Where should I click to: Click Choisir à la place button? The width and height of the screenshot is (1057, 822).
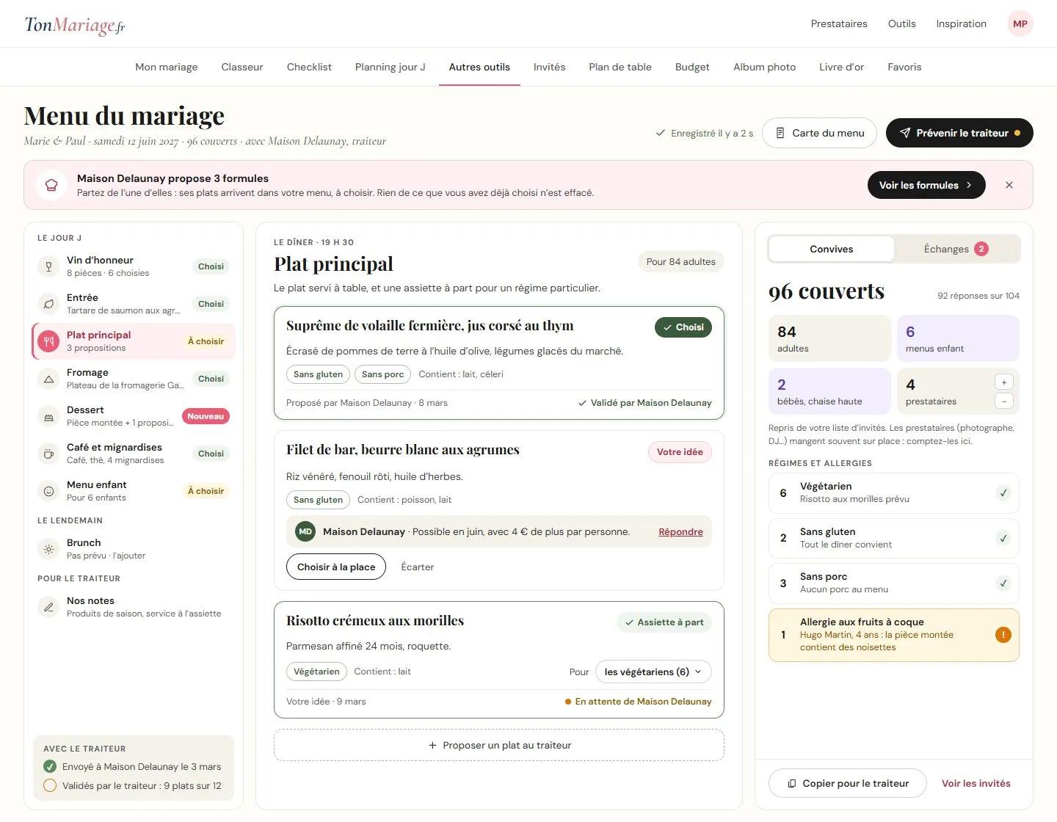coord(336,567)
